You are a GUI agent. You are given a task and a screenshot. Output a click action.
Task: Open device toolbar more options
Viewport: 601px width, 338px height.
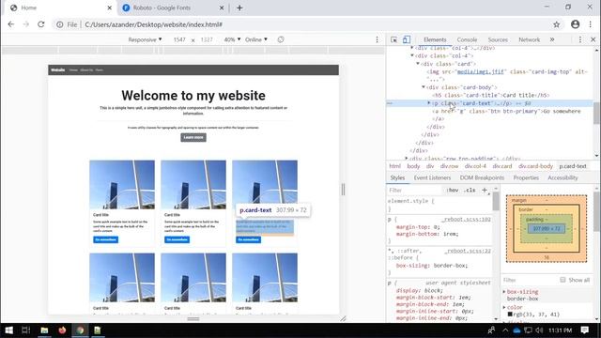click(x=377, y=39)
